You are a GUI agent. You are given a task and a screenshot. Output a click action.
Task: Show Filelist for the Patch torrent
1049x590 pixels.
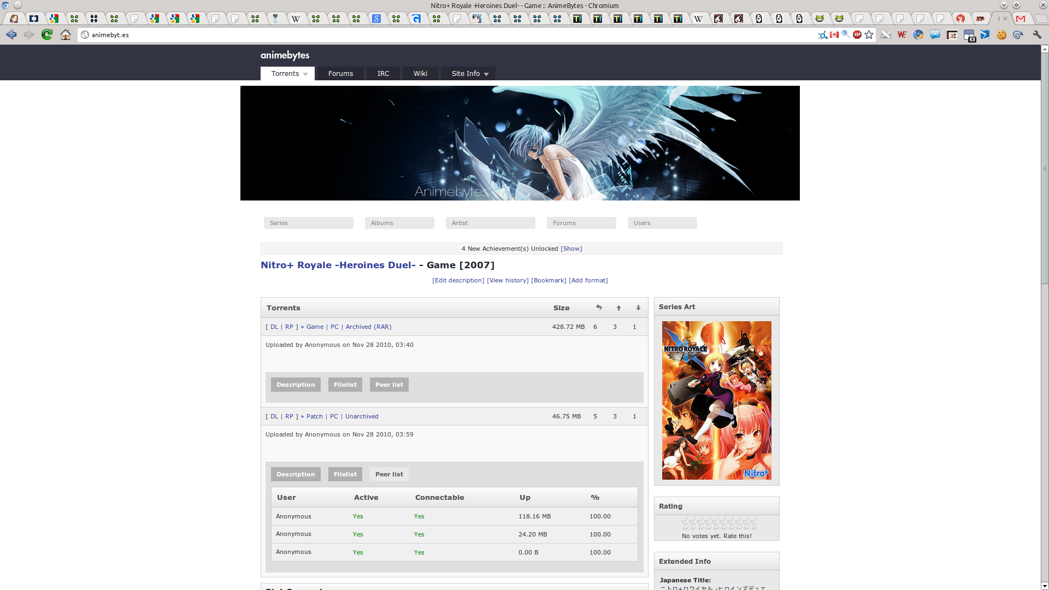(345, 474)
